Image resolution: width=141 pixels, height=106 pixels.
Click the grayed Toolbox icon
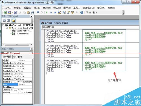click(77, 12)
